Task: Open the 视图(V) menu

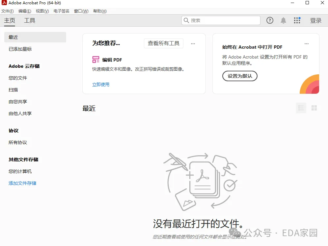Action: click(42, 11)
